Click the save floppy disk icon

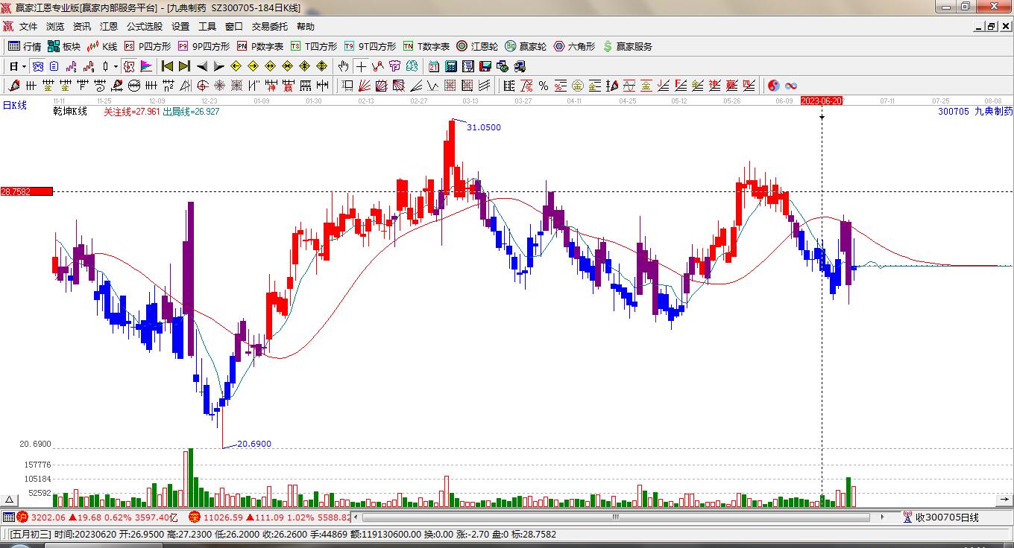click(485, 66)
